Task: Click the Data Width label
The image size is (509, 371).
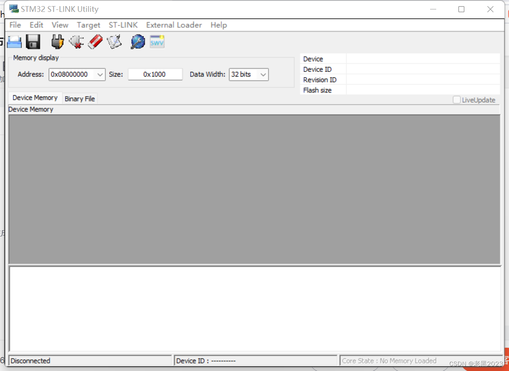Action: (208, 74)
